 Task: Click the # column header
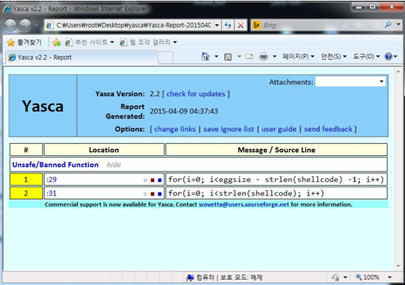26,150
